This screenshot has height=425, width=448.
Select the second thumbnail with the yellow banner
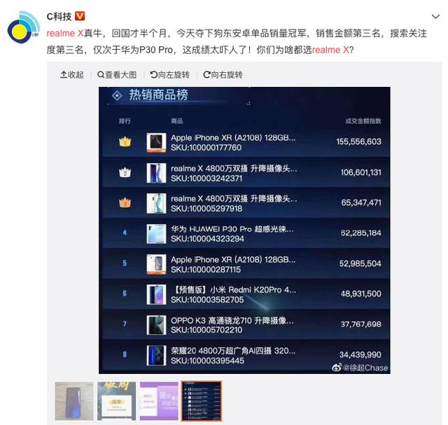(117, 401)
